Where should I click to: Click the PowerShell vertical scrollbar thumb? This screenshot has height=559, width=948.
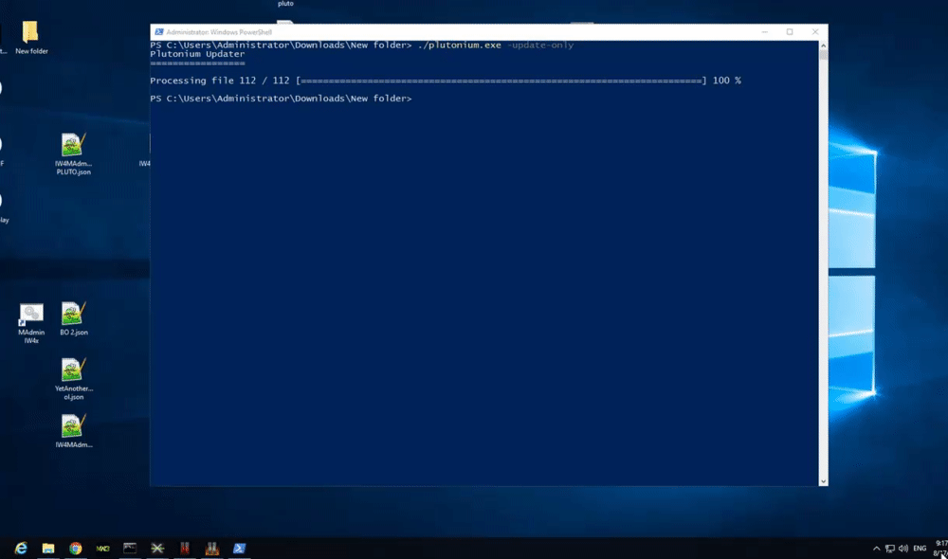click(823, 55)
